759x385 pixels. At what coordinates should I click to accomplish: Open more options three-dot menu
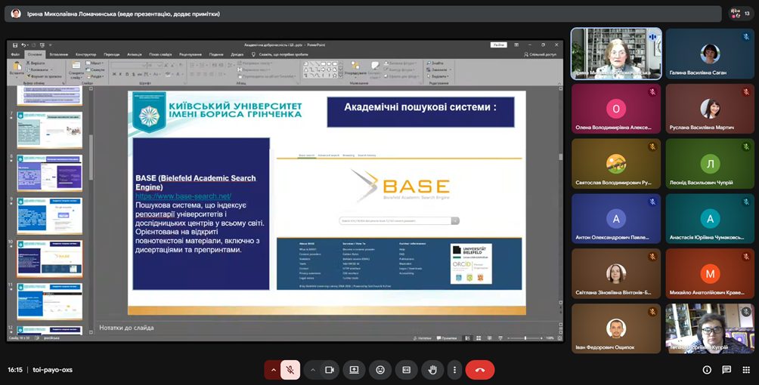(x=454, y=370)
